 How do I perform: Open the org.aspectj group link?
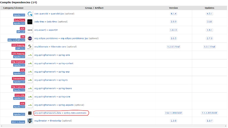(x=40, y=30)
